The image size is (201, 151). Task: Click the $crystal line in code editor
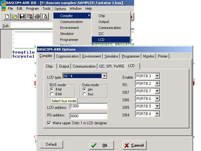coord(23,56)
